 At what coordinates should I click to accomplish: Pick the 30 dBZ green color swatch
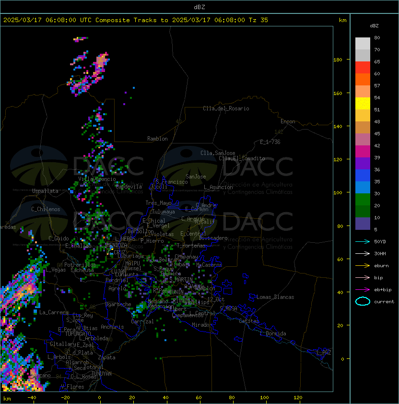(x=363, y=200)
